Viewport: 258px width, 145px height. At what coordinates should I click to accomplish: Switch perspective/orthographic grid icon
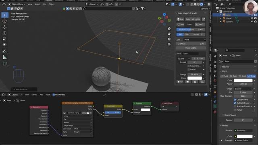169,44
